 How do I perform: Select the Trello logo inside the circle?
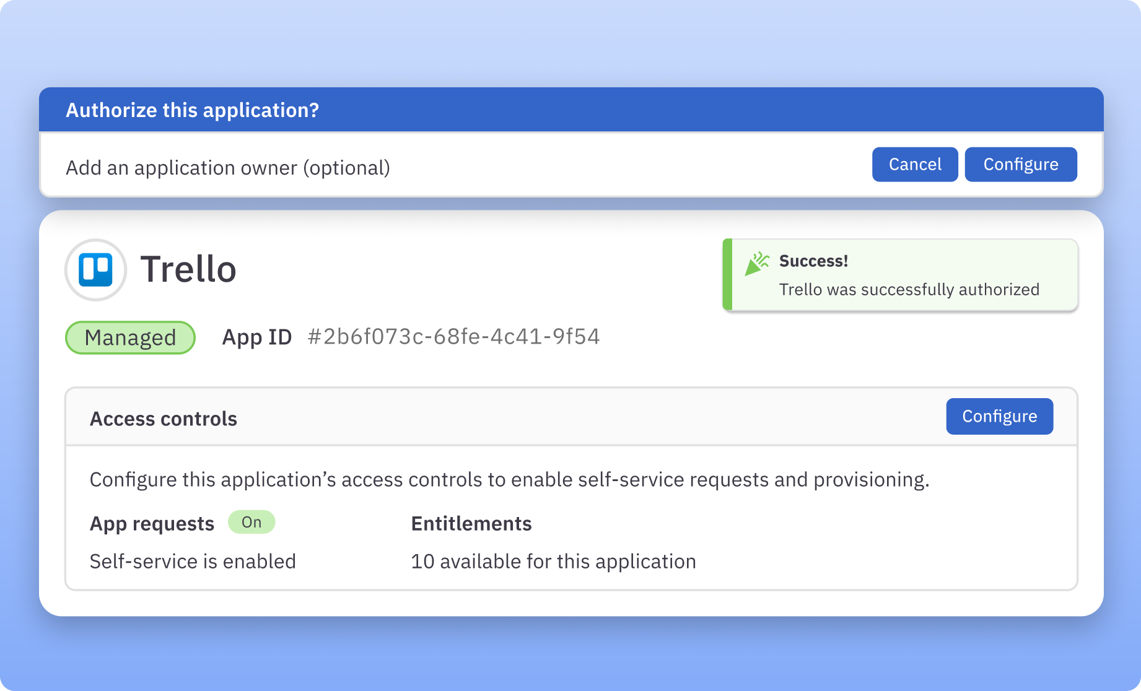pos(95,269)
